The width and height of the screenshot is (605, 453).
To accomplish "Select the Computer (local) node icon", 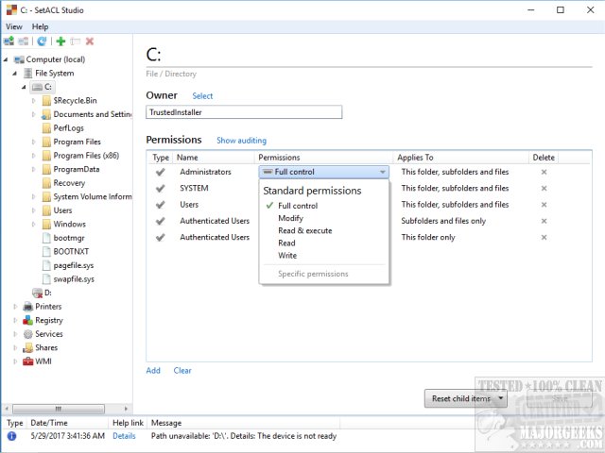I will point(19,59).
